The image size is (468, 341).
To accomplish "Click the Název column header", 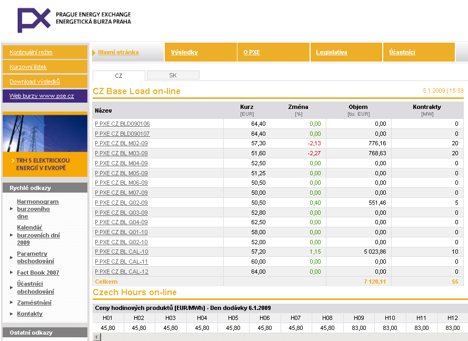I will [103, 111].
